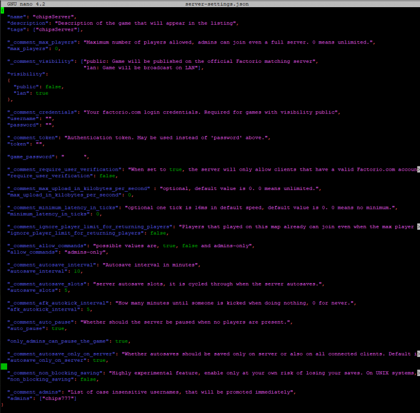Click the "afk_autokick_interval" key

coord(43,309)
